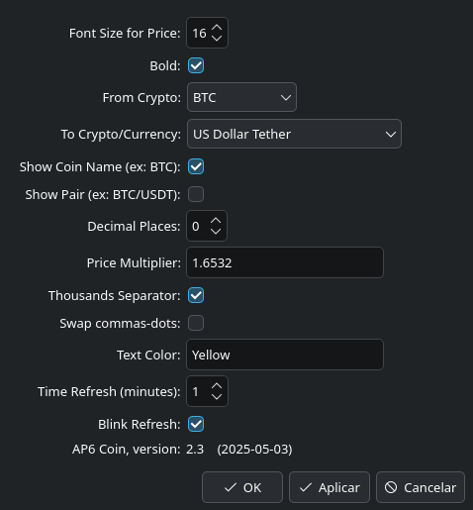This screenshot has width=473, height=510.
Task: Enable Show Pair (ex: BTC/USDT) checkbox
Action: tap(196, 194)
